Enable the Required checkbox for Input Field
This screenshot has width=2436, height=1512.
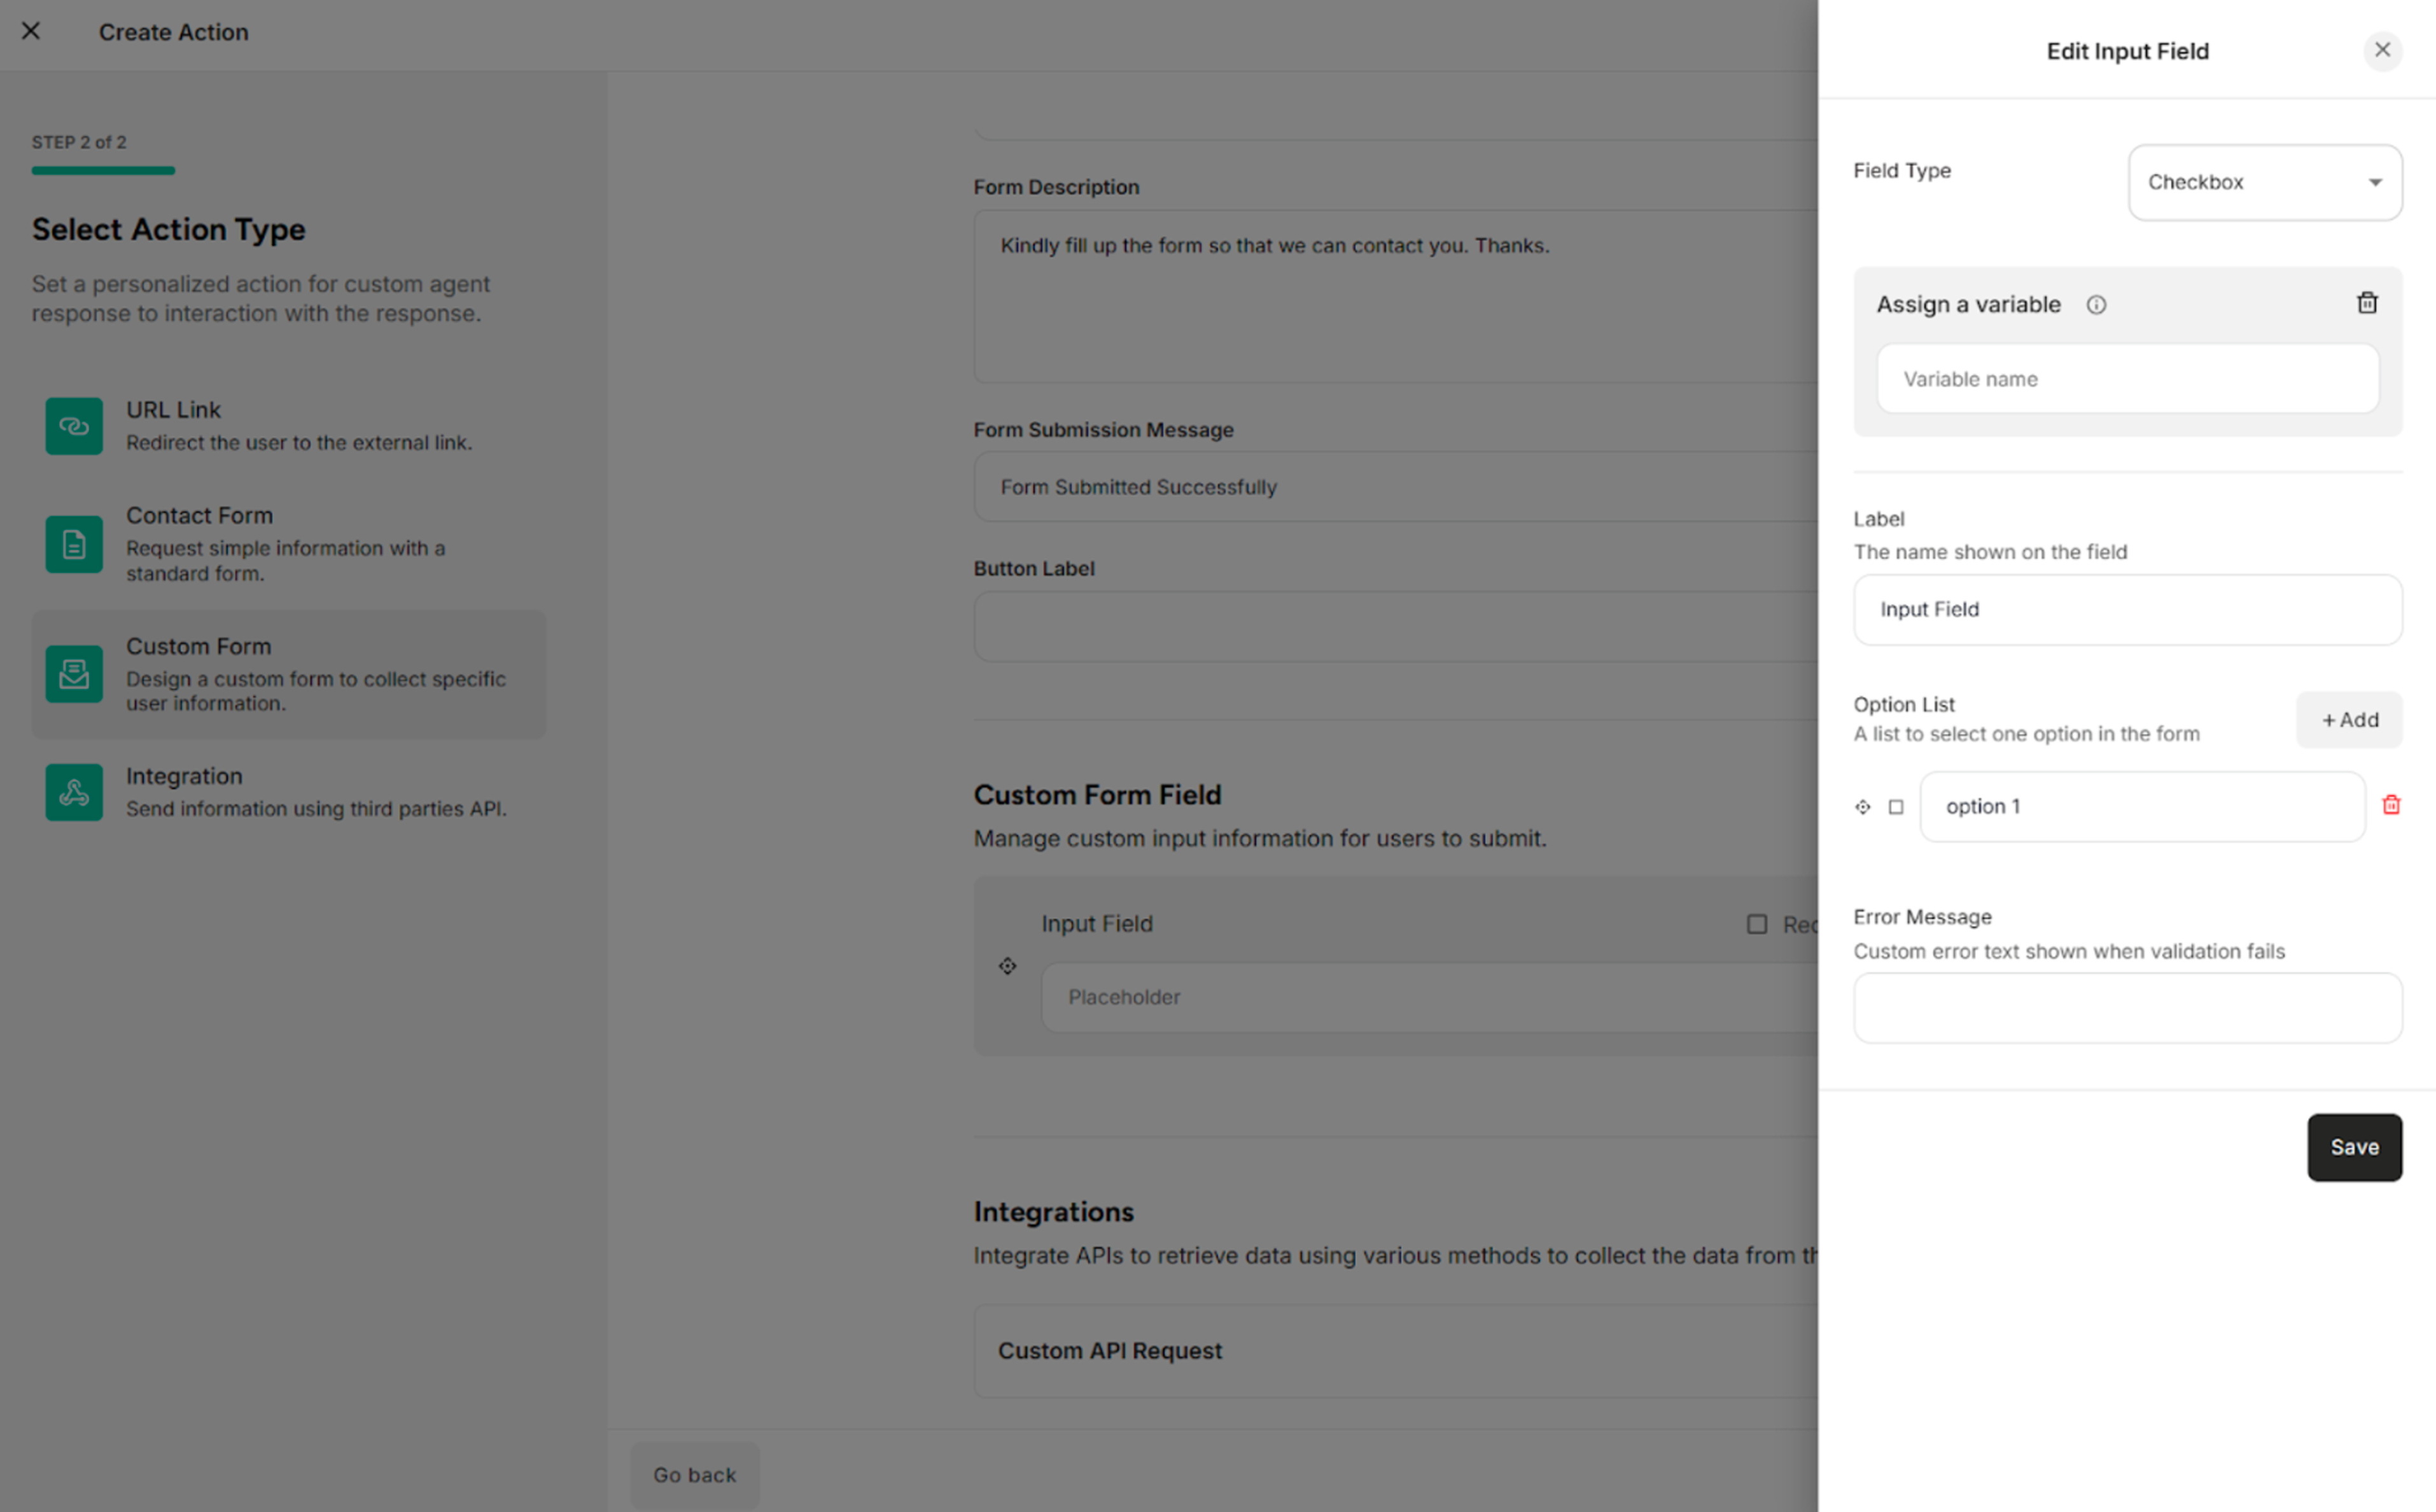[x=1757, y=924]
